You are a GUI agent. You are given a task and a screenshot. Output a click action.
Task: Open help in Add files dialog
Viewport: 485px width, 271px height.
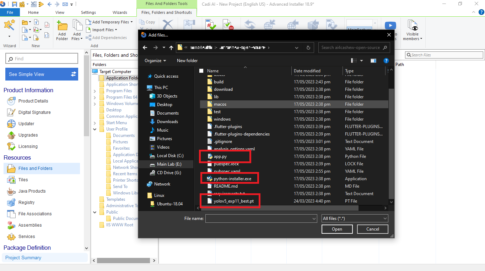386,61
